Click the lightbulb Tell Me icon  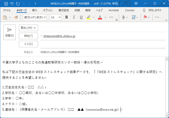click(x=144, y=10)
